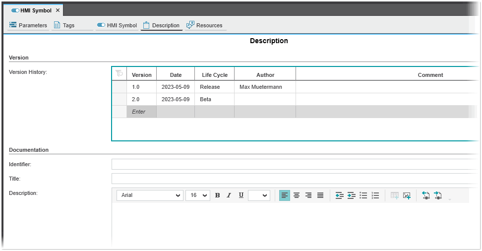Click the Tags tab button
482x251 pixels.
pos(64,25)
